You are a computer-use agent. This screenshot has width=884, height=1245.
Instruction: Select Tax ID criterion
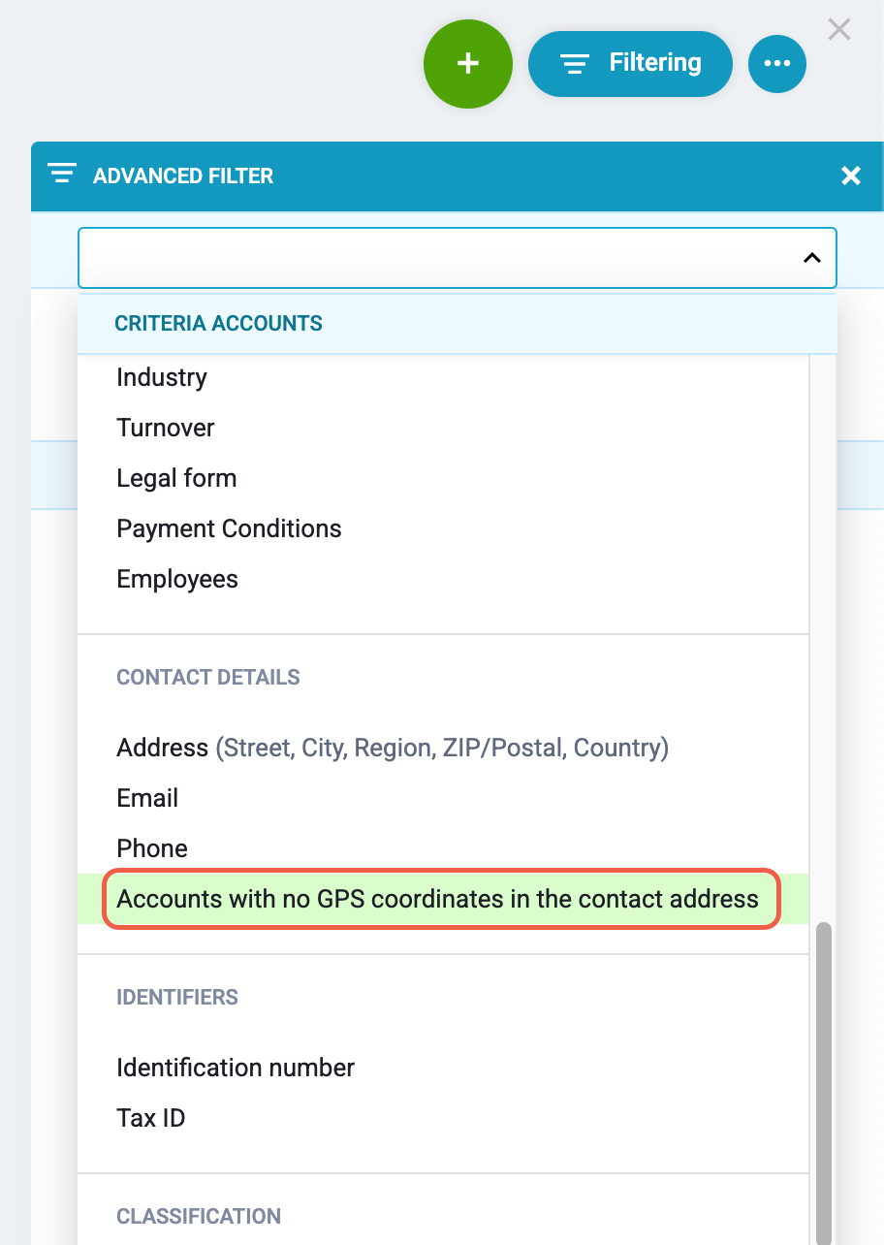point(151,1118)
